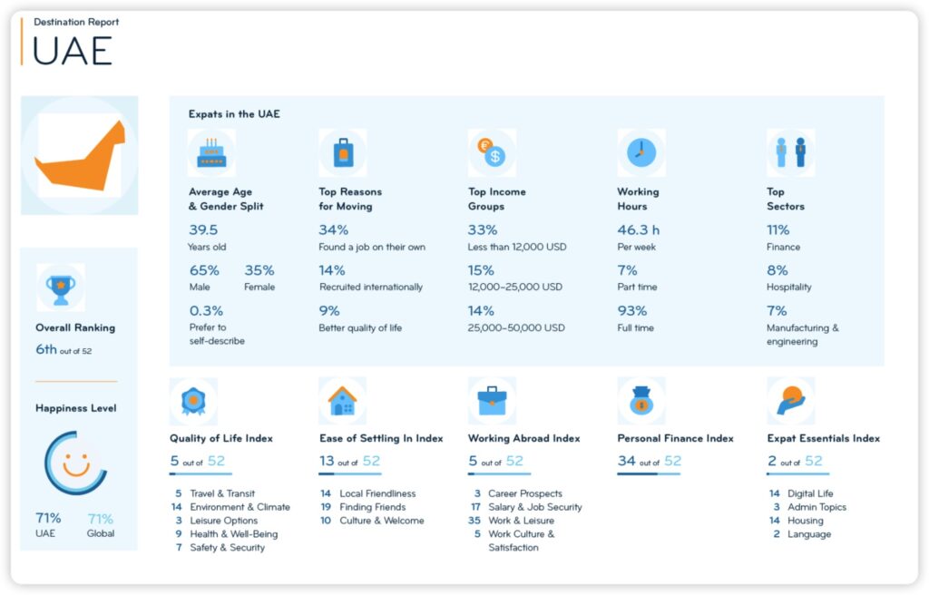The width and height of the screenshot is (929, 595).
Task: Select the Travel & Transit subcategory
Action: pos(223,493)
